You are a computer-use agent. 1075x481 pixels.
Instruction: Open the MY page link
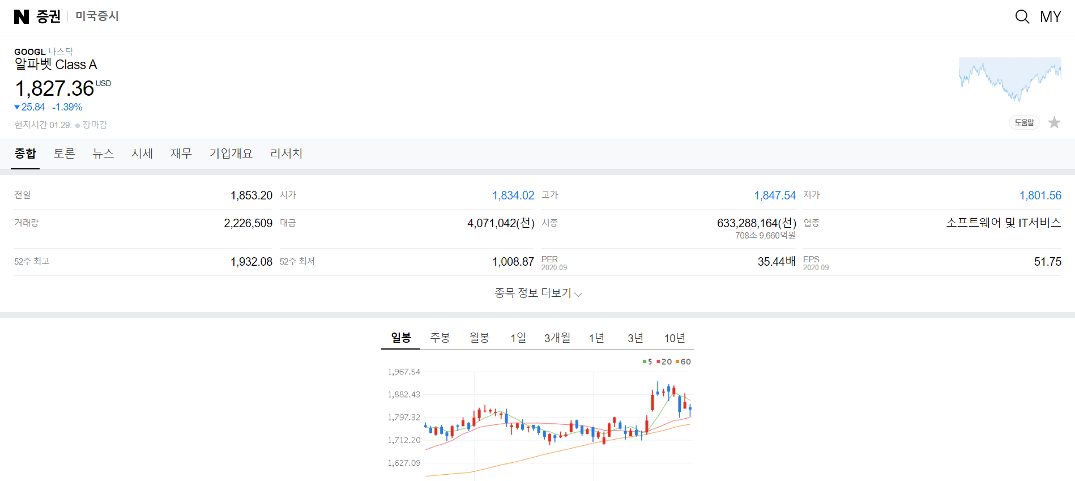[x=1051, y=17]
